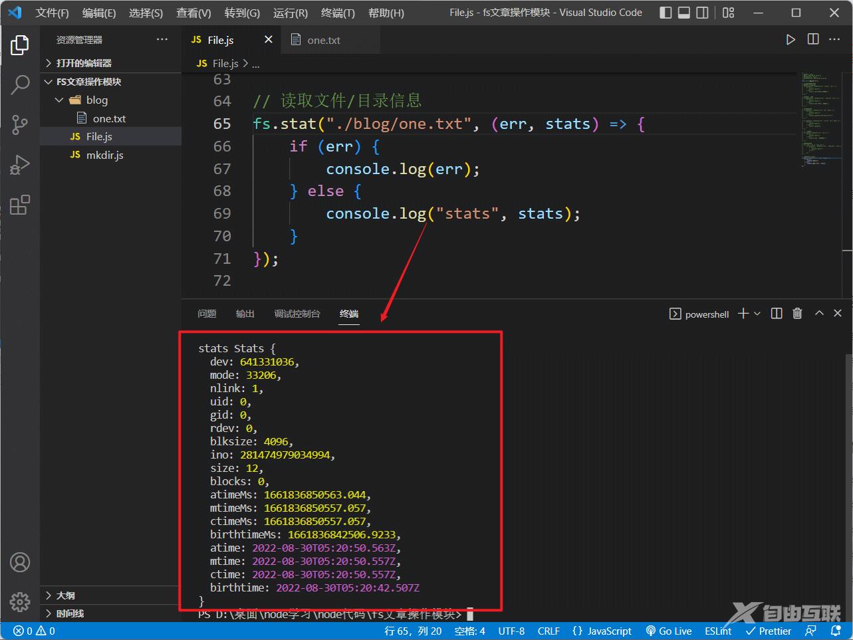Viewport: 853px width, 640px height.
Task: Change line endings via CRLF
Action: (548, 631)
